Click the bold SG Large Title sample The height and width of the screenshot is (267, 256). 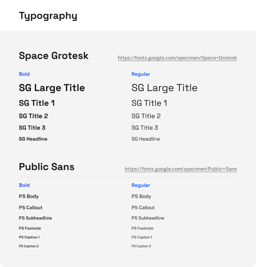point(52,88)
